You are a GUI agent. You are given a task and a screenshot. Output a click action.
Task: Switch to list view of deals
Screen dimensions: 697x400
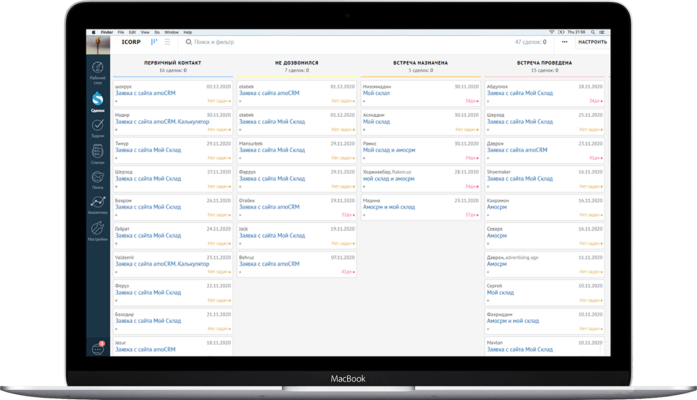tap(167, 42)
